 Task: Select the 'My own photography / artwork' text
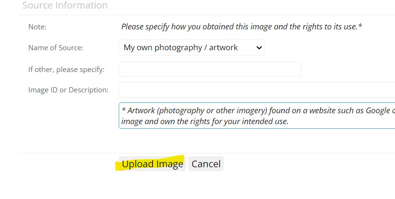pyautogui.click(x=180, y=47)
